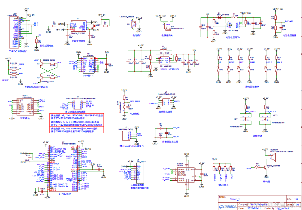Click the USB转TTL label
Viewport: 302px width, 210px height.
(88, 76)
